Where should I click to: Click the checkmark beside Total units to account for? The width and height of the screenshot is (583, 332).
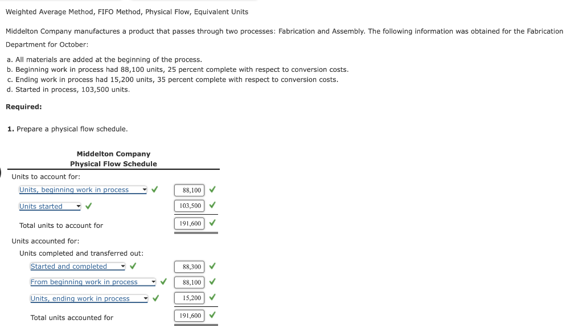pyautogui.click(x=212, y=223)
